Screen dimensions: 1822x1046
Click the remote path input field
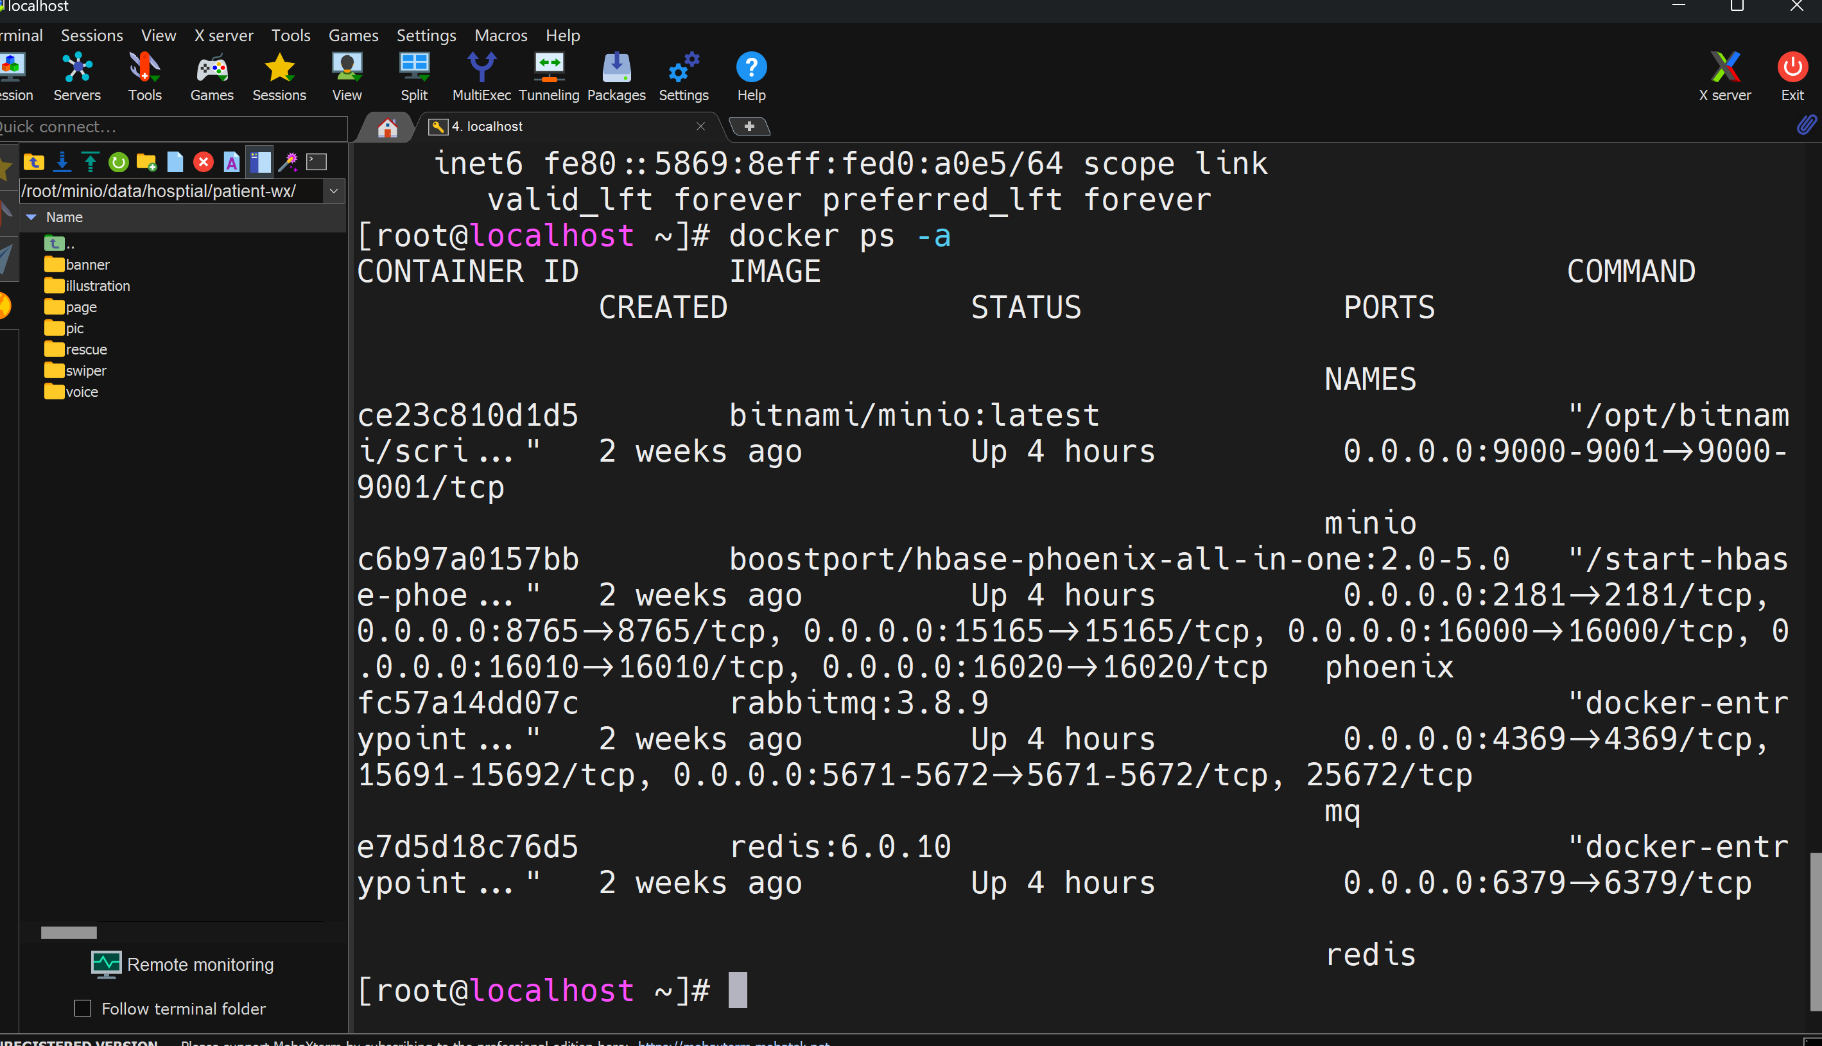[171, 191]
